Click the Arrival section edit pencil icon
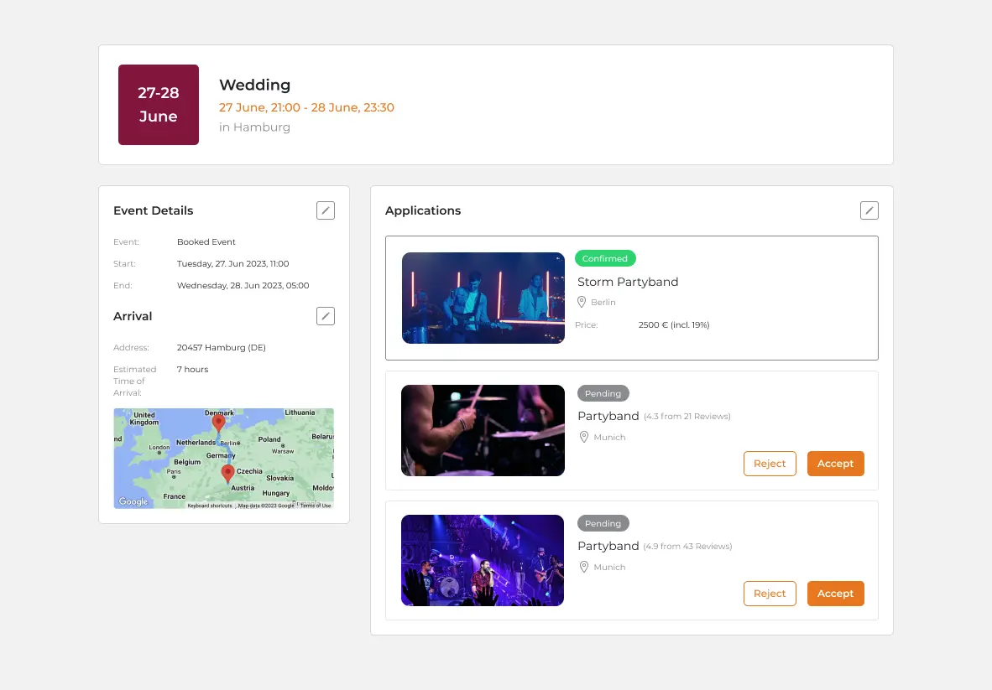Screen dimensions: 992x690 (x=326, y=316)
